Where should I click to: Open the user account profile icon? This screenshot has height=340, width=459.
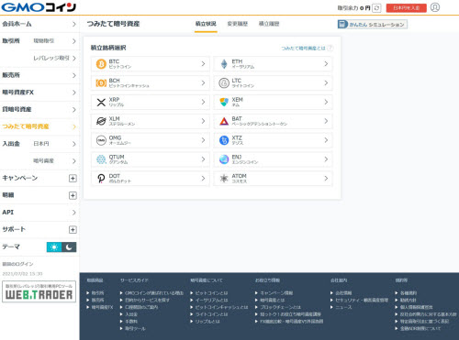(435, 7)
